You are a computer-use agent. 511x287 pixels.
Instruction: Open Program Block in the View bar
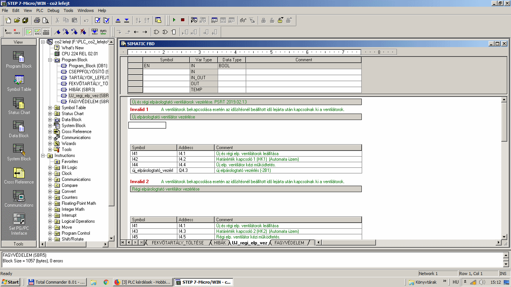click(x=19, y=60)
